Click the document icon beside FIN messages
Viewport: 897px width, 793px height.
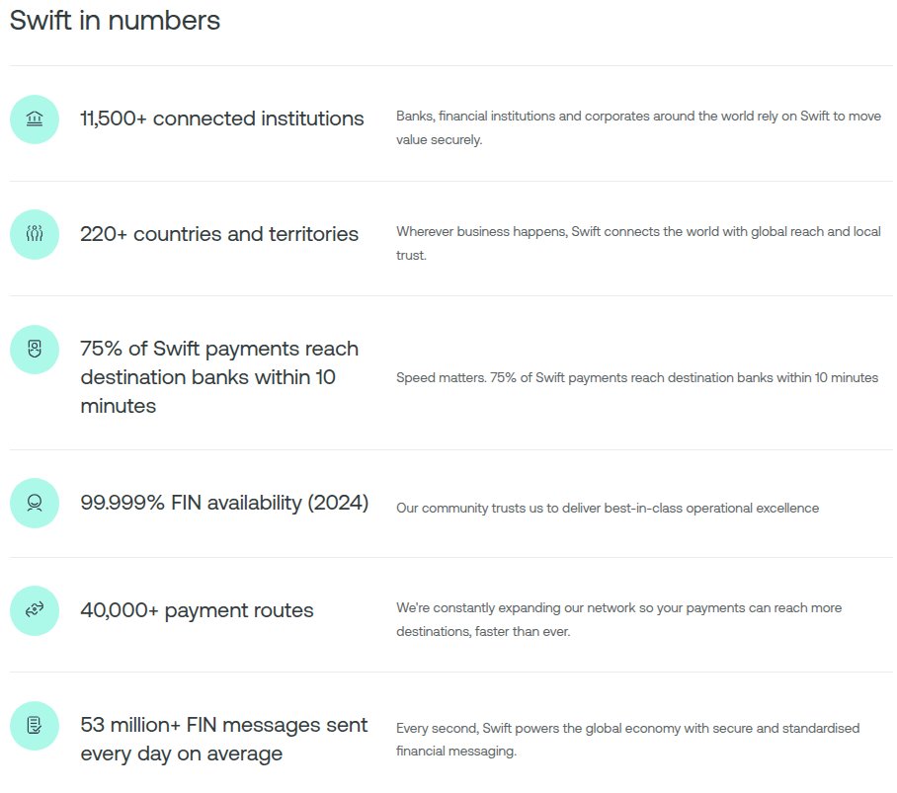click(35, 726)
